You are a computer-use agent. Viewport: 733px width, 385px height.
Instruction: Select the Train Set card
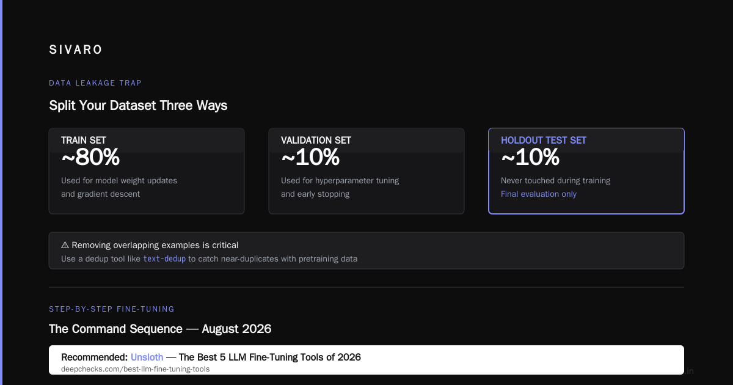click(147, 171)
